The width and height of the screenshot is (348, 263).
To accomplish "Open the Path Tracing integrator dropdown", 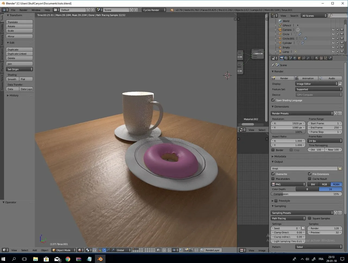I will click(x=288, y=218).
